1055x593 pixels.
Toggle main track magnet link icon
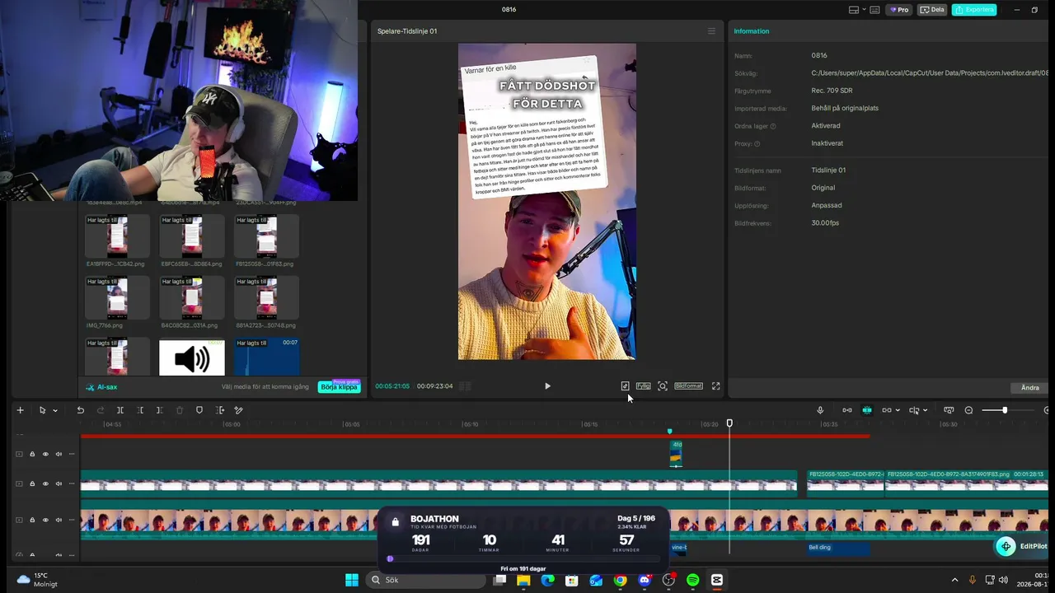[846, 410]
